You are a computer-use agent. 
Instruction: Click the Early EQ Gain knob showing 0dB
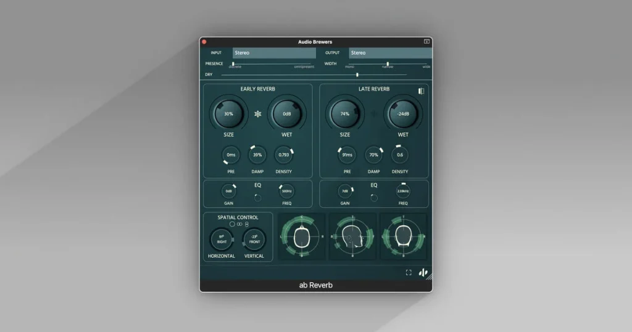coord(228,191)
